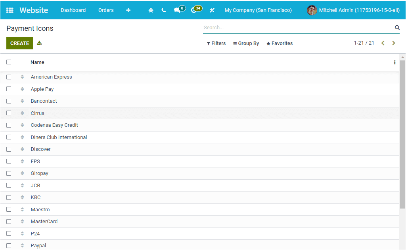The height and width of the screenshot is (250, 406).
Task: Open the Filters dropdown
Action: [216, 43]
